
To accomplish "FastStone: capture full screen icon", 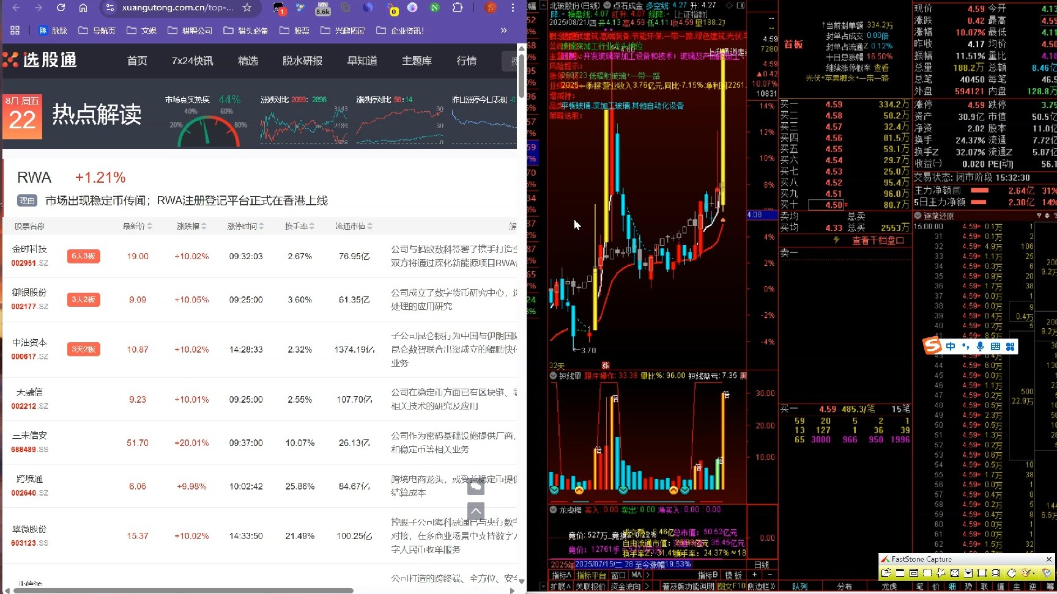I will [954, 573].
